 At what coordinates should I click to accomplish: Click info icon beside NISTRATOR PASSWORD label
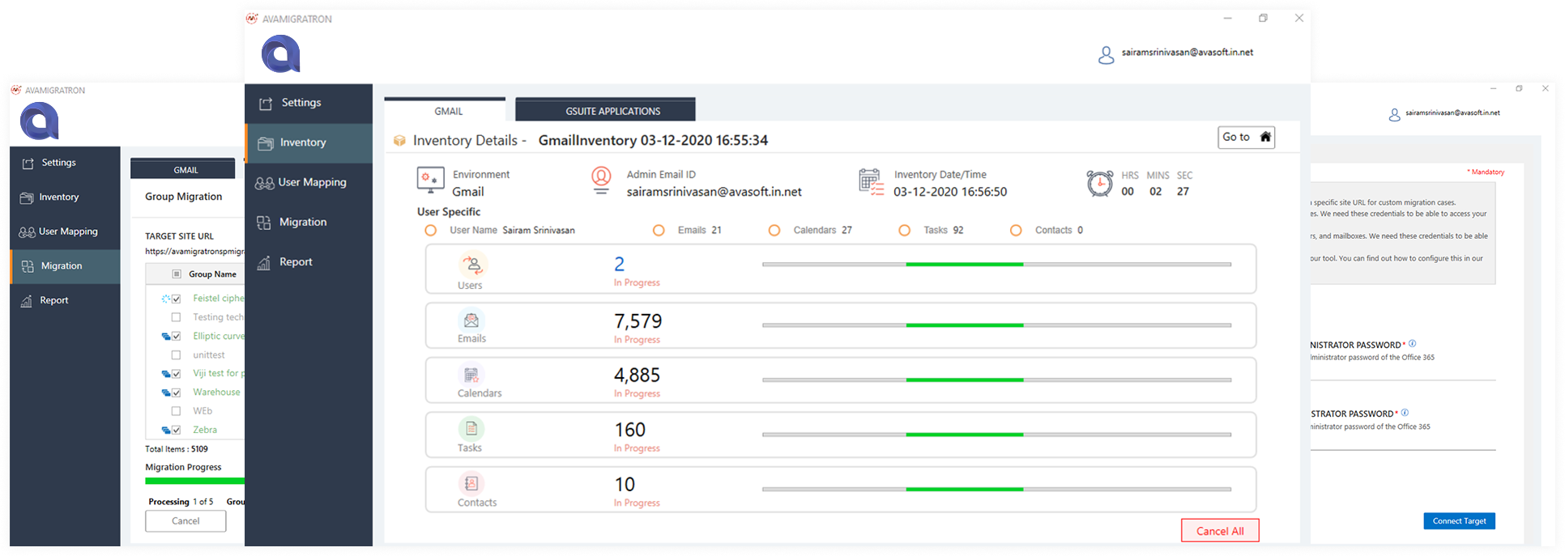tap(1412, 343)
